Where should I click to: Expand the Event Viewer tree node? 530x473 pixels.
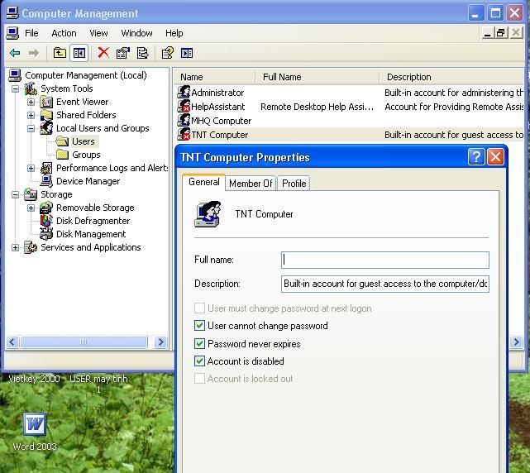coord(31,102)
